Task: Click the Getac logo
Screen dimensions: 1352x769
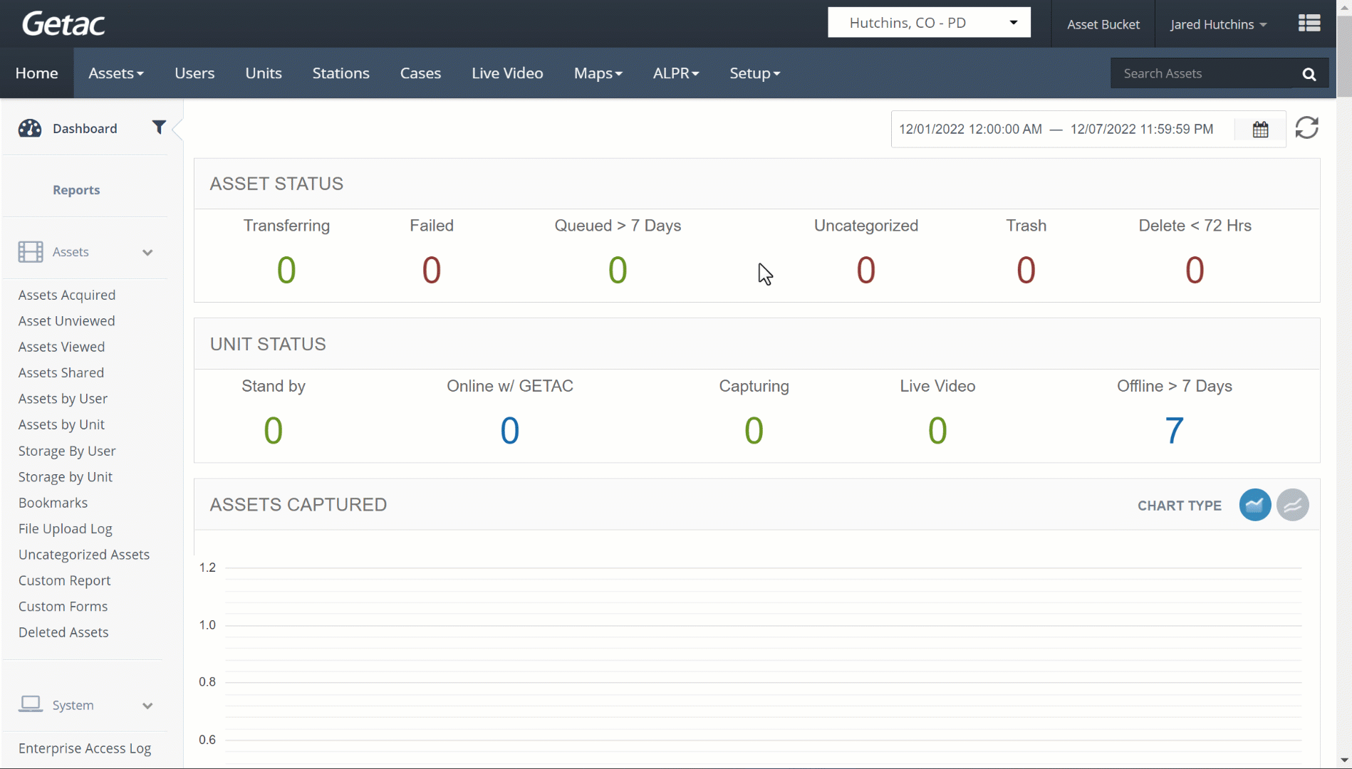Action: pos(63,23)
